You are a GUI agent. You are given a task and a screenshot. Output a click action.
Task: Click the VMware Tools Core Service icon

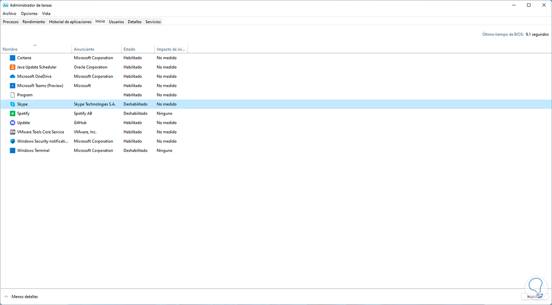(12, 132)
